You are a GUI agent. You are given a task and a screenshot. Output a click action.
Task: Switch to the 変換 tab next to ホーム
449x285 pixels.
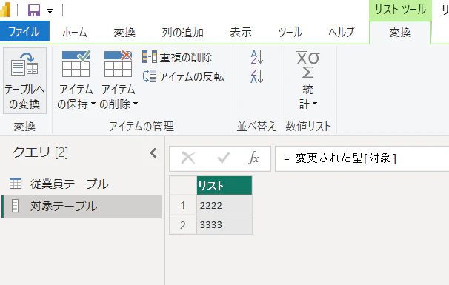pyautogui.click(x=124, y=33)
